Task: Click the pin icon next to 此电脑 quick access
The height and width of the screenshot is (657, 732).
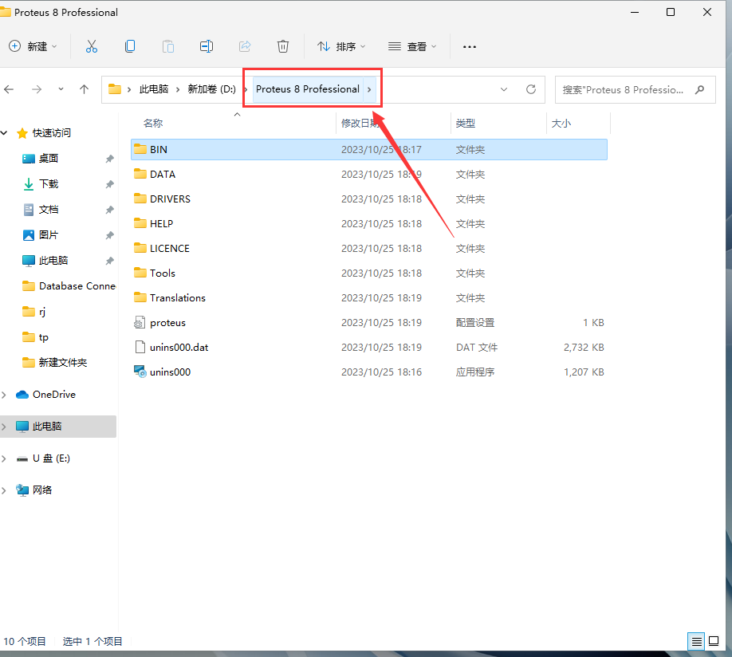Action: tap(109, 261)
